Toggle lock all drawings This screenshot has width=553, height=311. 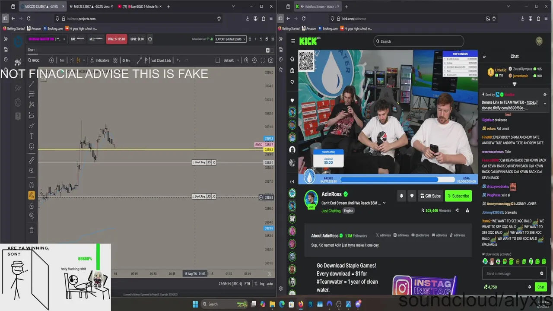tap(32, 206)
